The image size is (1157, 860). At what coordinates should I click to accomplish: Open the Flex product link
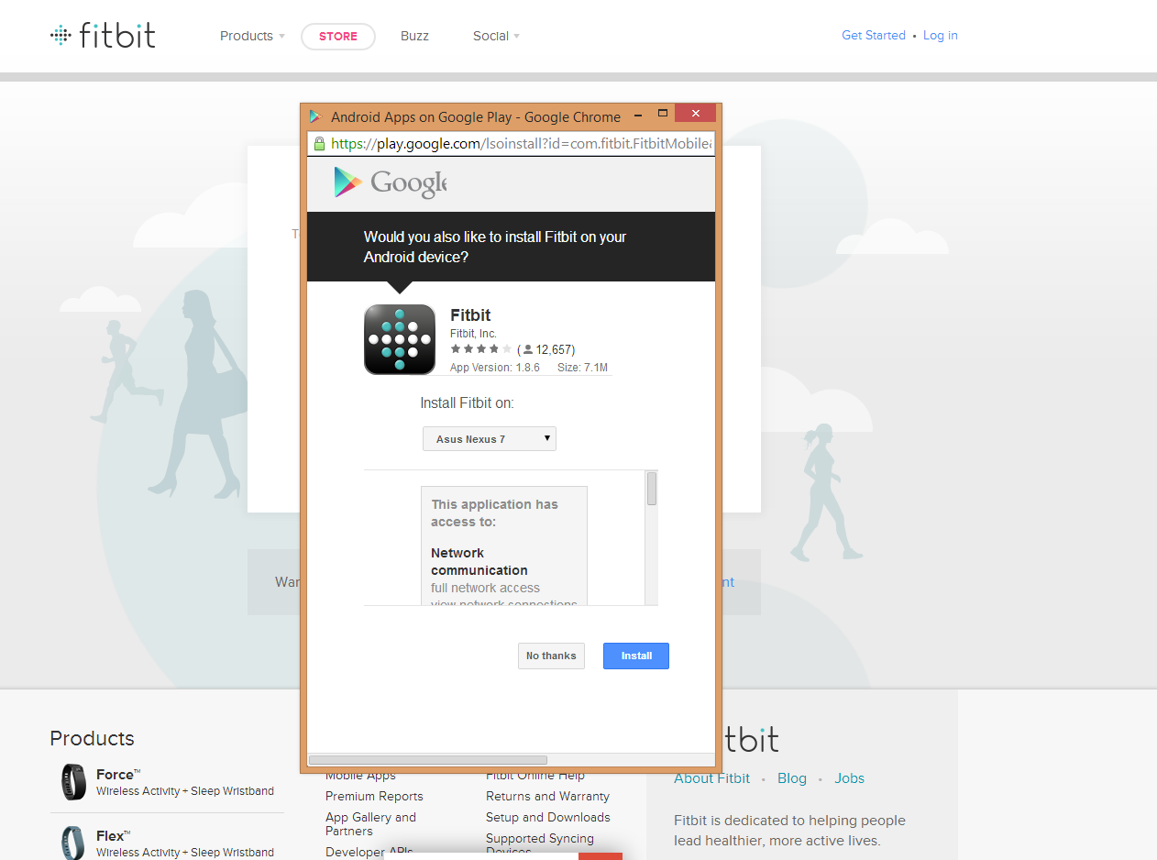pyautogui.click(x=113, y=836)
